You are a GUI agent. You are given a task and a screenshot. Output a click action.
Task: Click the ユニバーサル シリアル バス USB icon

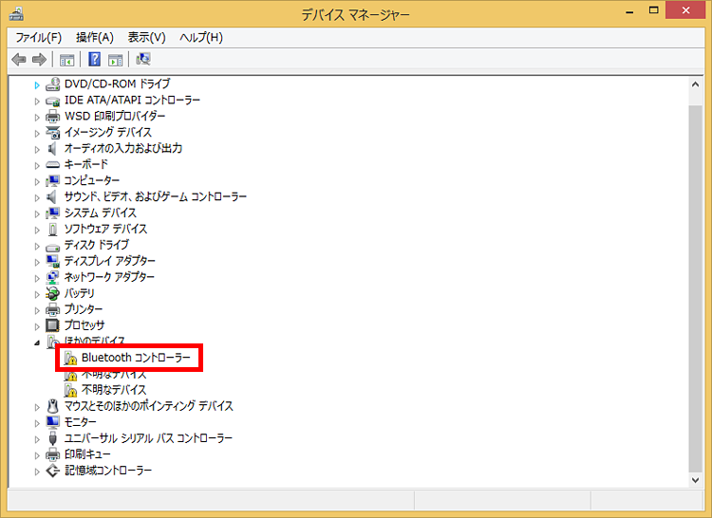tap(52, 438)
